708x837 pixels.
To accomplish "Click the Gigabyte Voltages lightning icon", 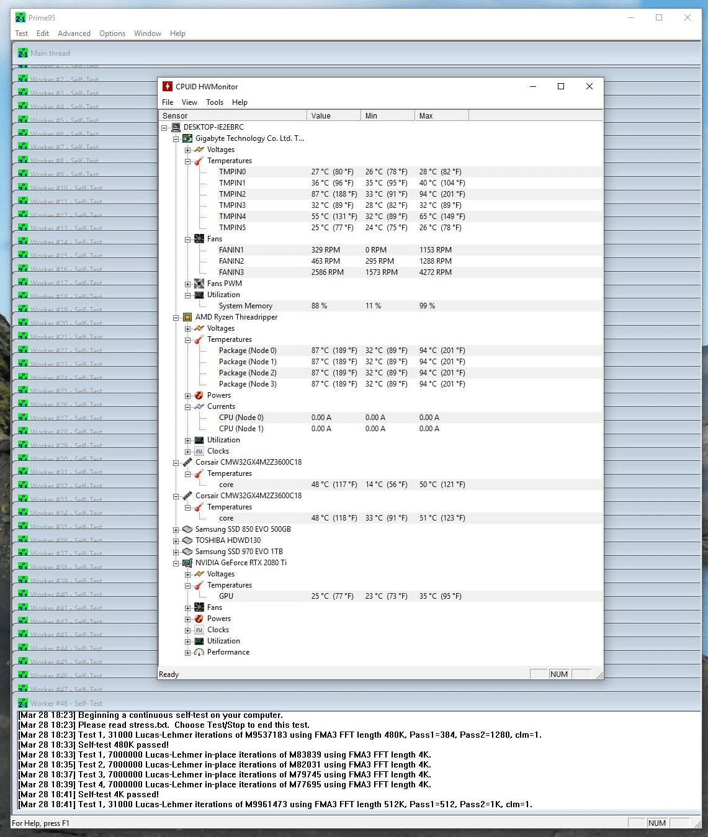I will [199, 150].
